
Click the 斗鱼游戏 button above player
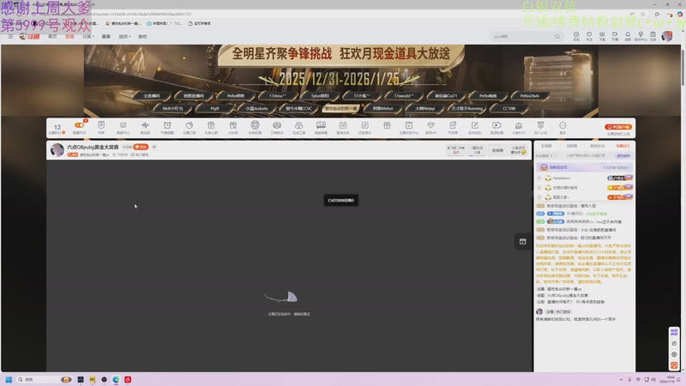(518, 150)
